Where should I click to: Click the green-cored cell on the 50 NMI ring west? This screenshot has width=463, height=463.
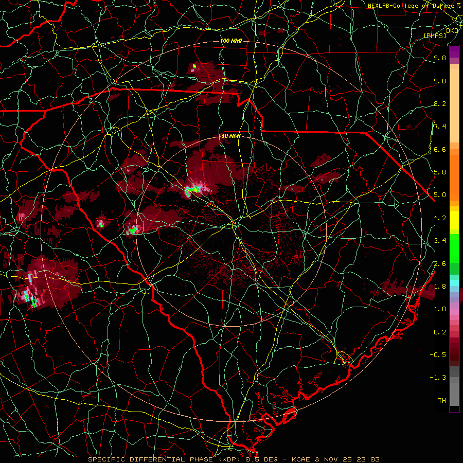coord(133,229)
